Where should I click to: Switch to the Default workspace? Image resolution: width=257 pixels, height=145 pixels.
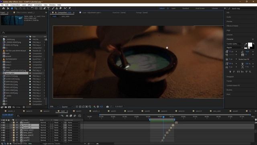162,8
